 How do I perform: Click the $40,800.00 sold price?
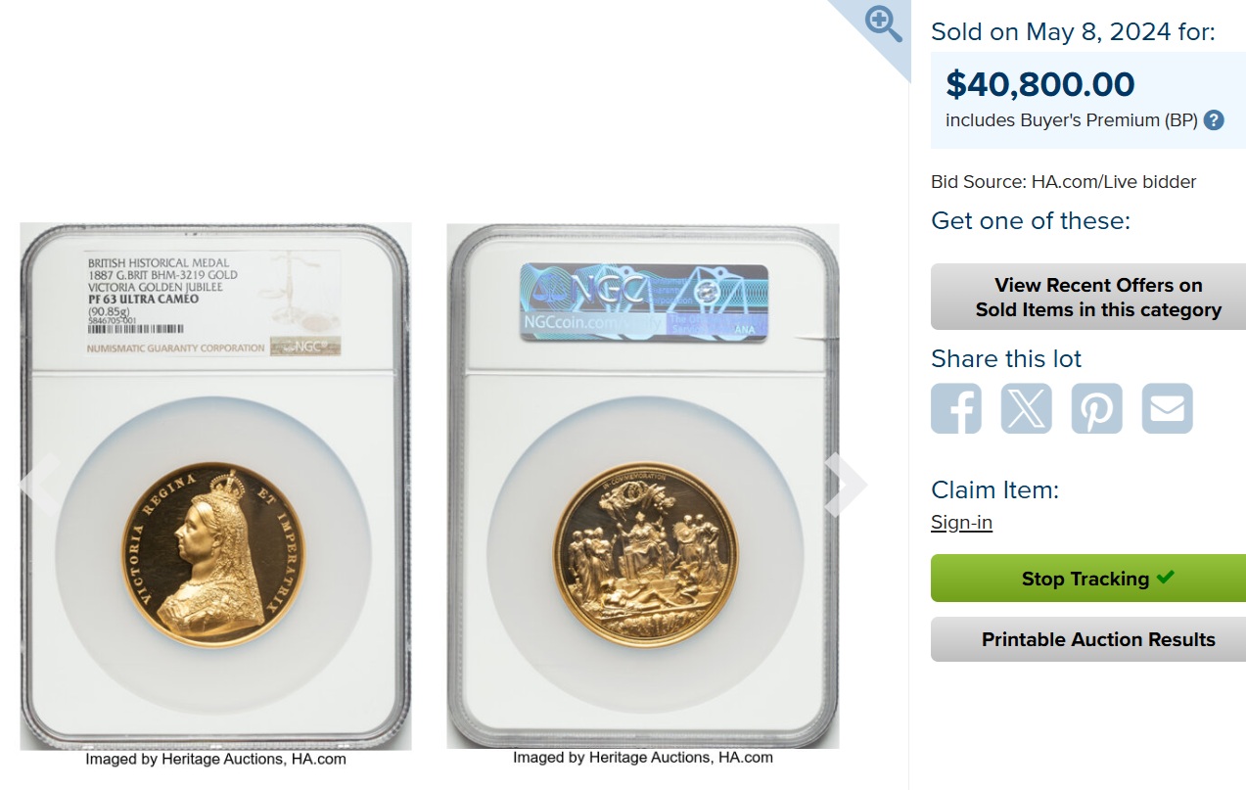(x=1039, y=85)
